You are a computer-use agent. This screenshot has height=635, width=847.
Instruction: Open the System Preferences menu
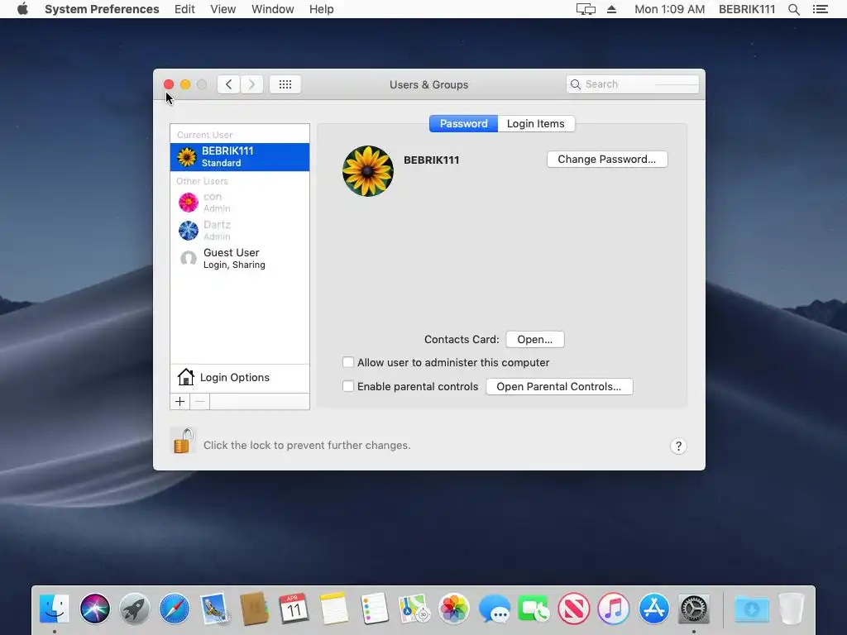coord(102,9)
